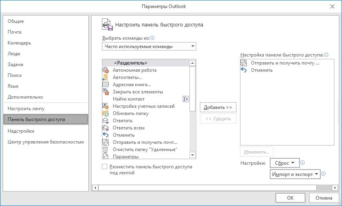Click command list scroll up arrow
Image resolution: width=342 pixels, height=206 pixels.
pyautogui.click(x=192, y=63)
